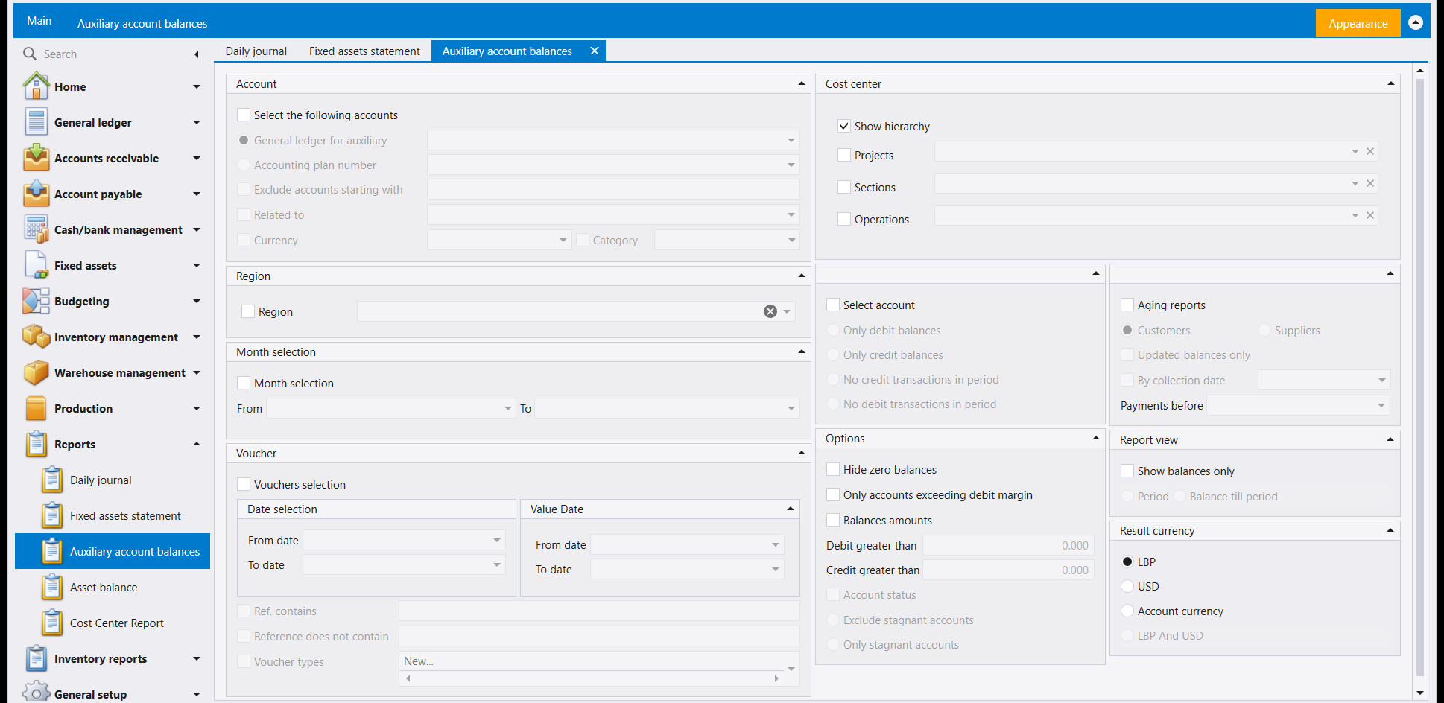Open the Main menu
The height and width of the screenshot is (703, 1444).
click(39, 21)
